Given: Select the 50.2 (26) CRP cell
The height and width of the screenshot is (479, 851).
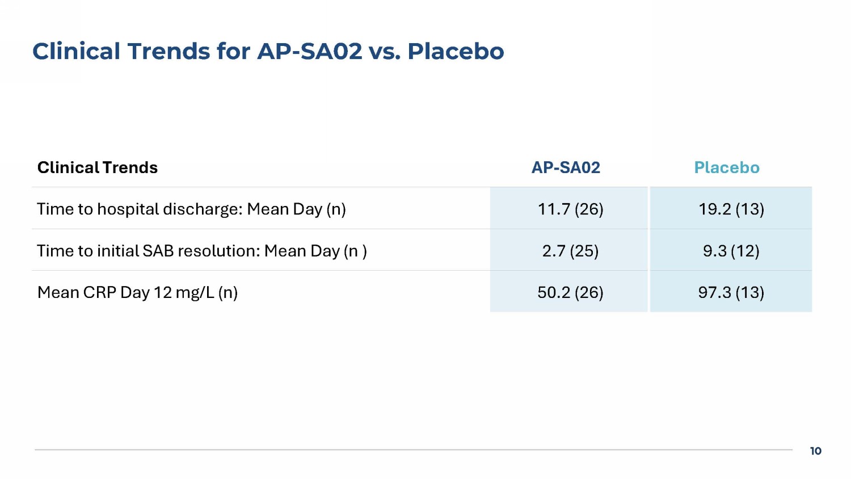Looking at the screenshot, I should (570, 292).
